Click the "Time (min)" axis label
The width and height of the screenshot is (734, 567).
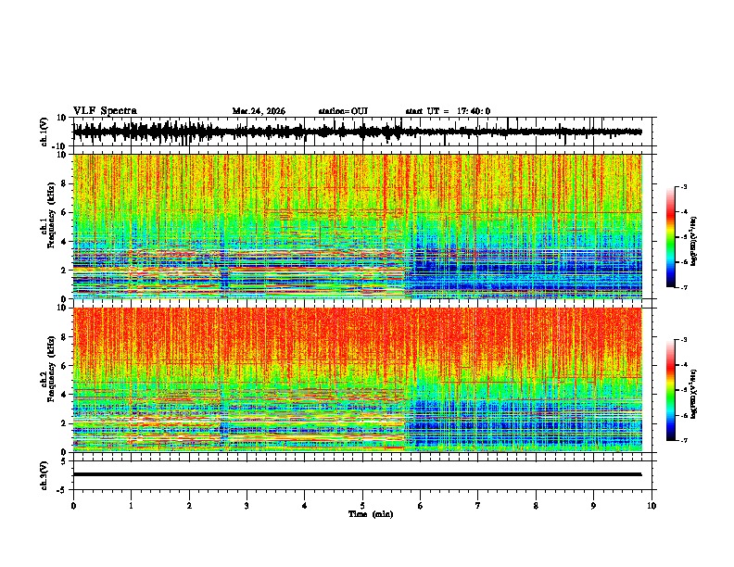click(371, 514)
